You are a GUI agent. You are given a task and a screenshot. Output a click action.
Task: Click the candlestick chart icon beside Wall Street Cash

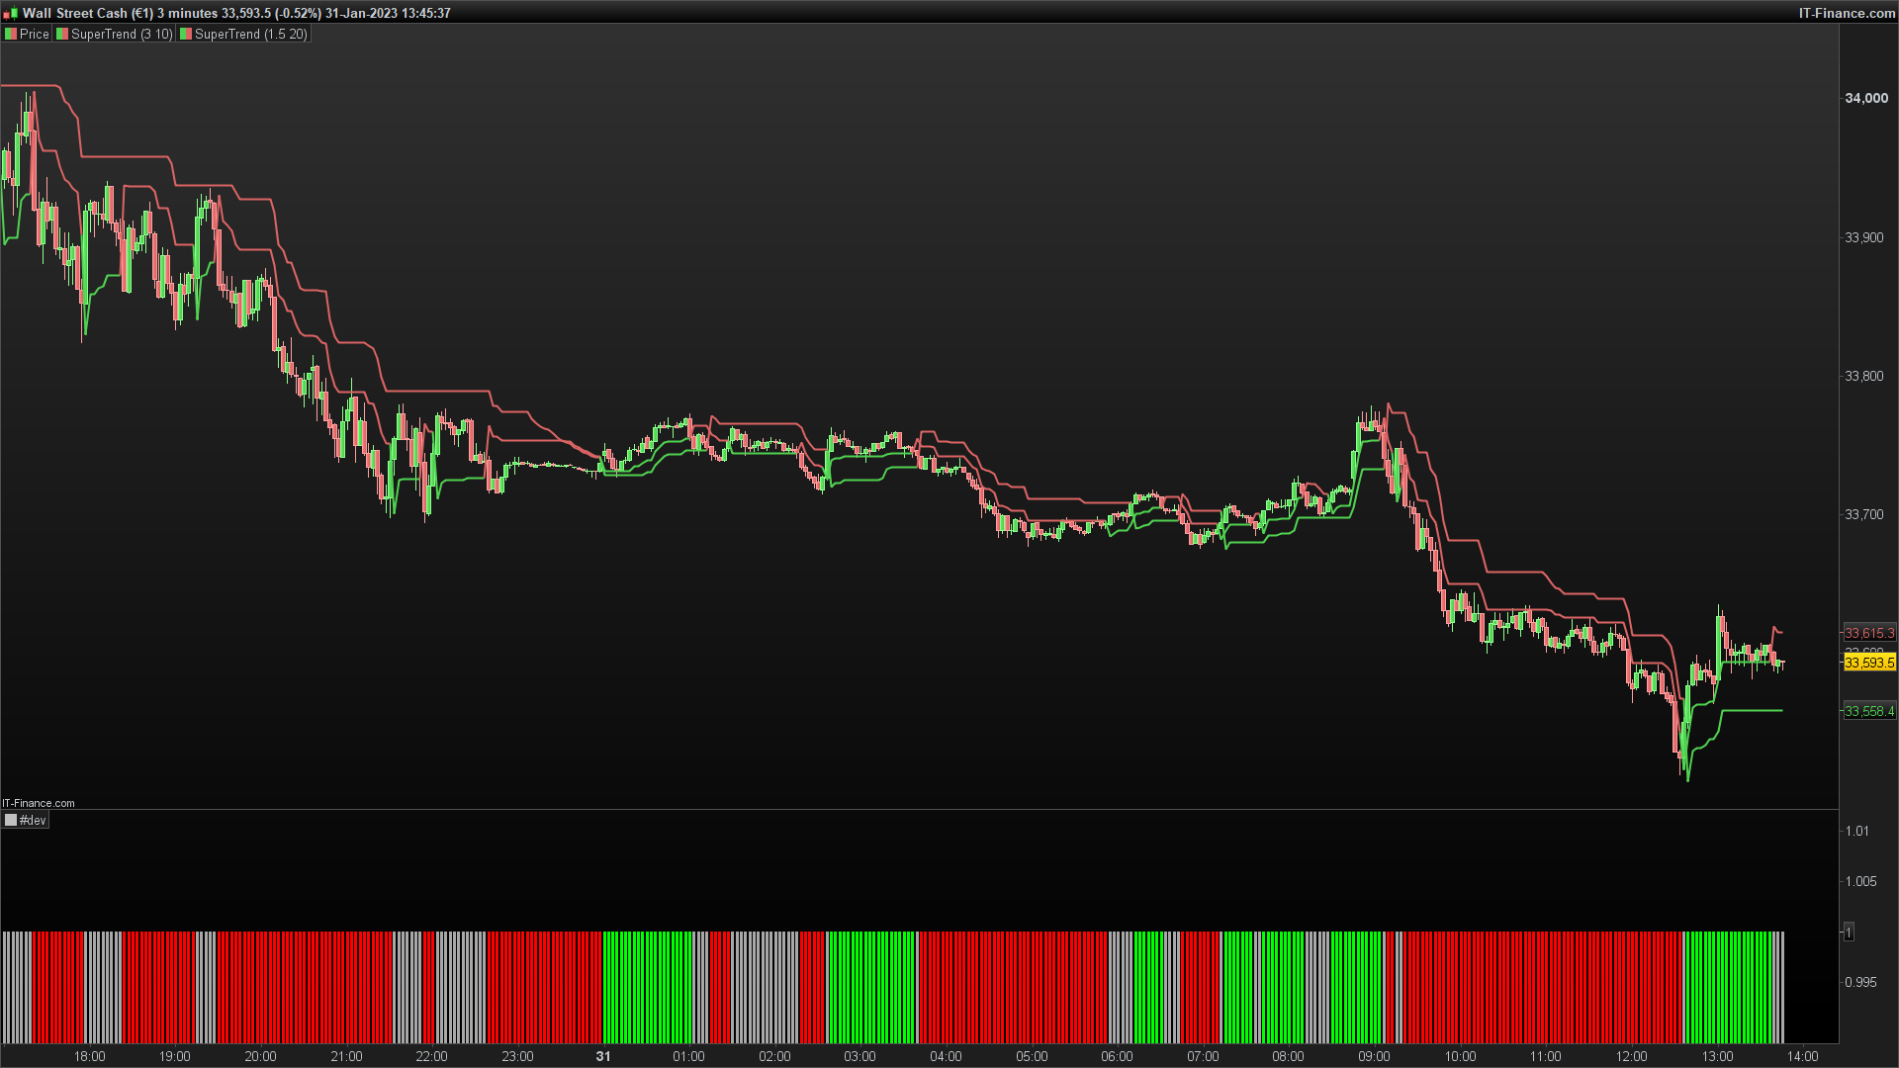pos(11,14)
